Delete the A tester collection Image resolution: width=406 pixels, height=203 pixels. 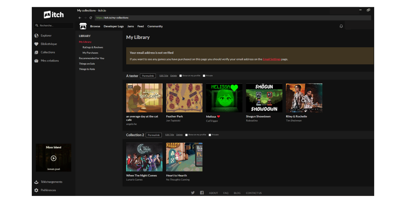tap(174, 76)
